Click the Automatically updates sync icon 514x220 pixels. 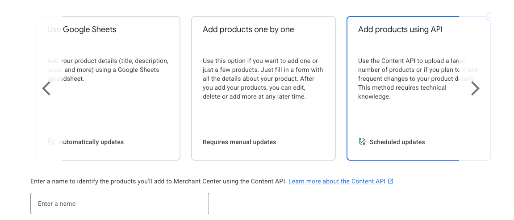coord(51,142)
